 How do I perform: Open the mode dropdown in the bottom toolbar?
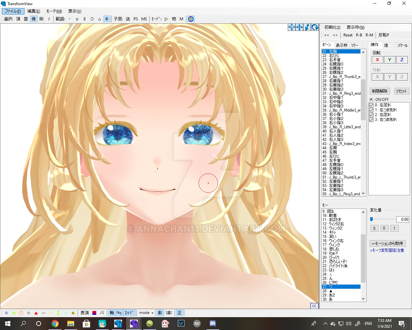click(x=146, y=313)
